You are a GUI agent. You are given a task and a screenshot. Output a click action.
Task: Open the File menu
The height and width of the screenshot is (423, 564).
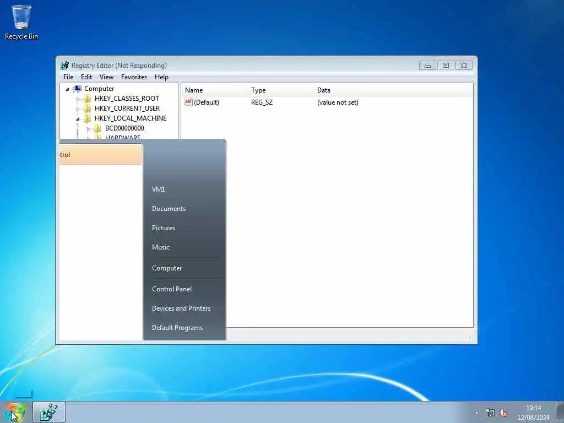(x=68, y=77)
